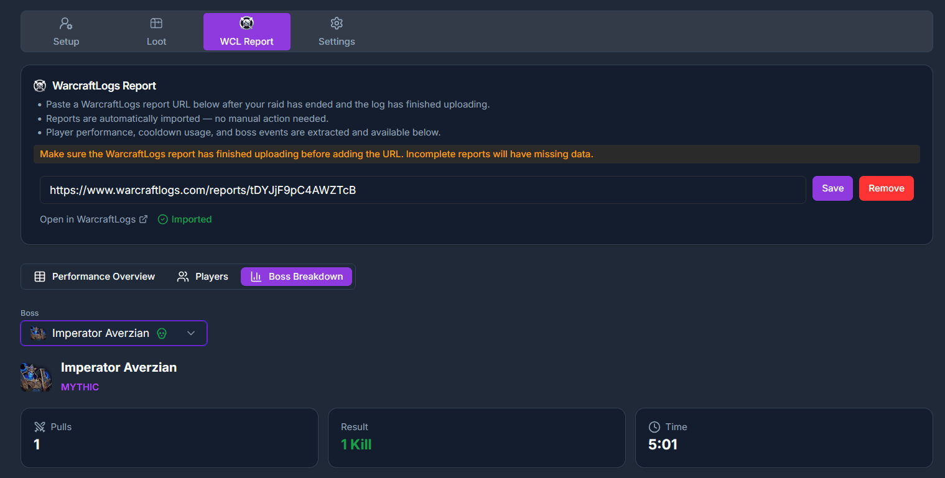Click the orange incomplete reports warning
Viewport: 945px width, 478px height.
[477, 154]
